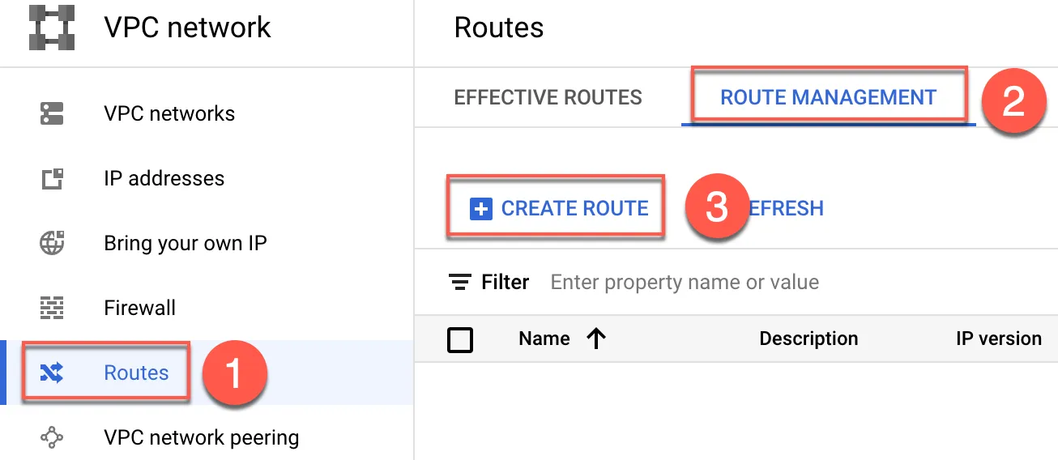Click the plus icon beside Create Route
The height and width of the screenshot is (460, 1058).
(481, 209)
